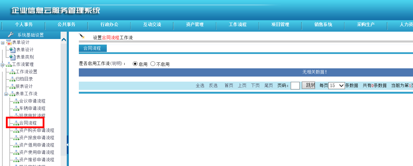The image size is (413, 166).
Task: Collapse the 工作流管理 tree node
Action: click(x=3, y=65)
